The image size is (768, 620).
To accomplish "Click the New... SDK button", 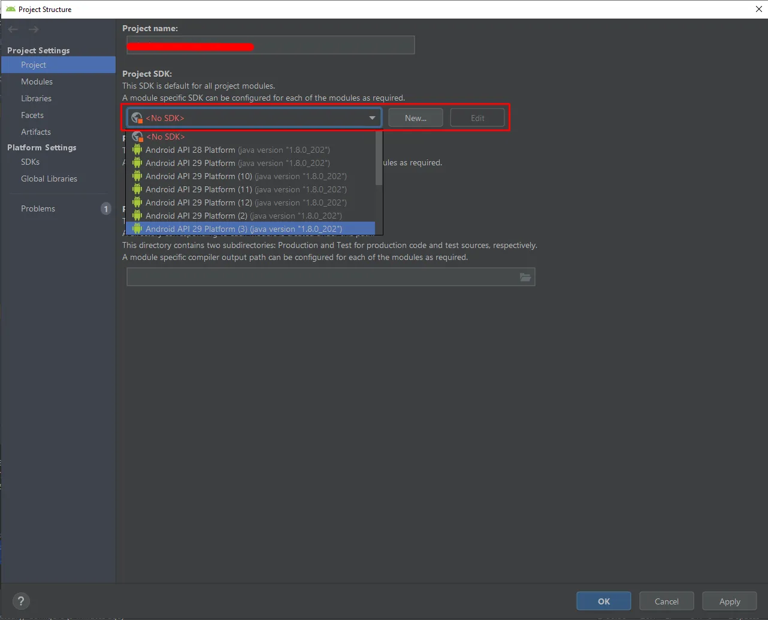I will [416, 118].
